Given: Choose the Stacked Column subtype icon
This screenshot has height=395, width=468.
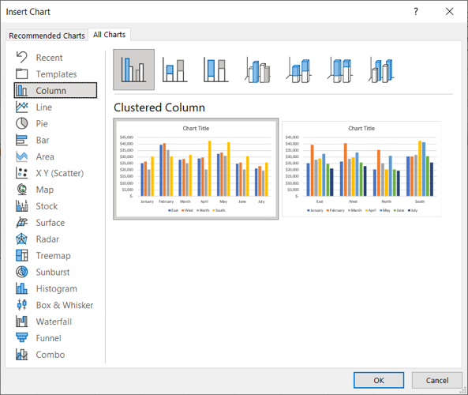Looking at the screenshot, I should (x=175, y=70).
